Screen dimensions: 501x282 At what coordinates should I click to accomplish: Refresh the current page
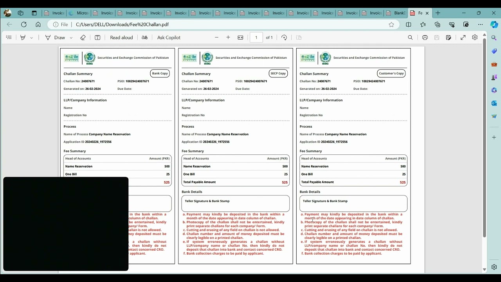tap(24, 24)
